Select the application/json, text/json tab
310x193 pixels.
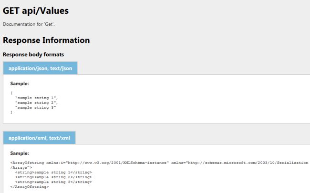pyautogui.click(x=40, y=68)
